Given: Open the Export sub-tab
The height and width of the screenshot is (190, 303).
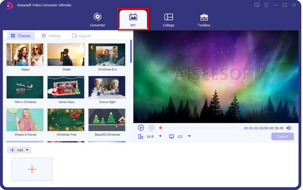Looking at the screenshot, I should click(x=81, y=36).
